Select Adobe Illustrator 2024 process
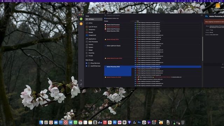224x126 pixels. (x=113, y=31)
